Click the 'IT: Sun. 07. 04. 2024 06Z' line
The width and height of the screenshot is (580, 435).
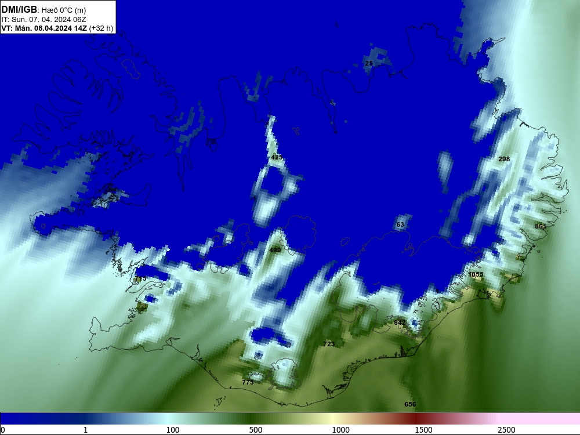(43, 20)
